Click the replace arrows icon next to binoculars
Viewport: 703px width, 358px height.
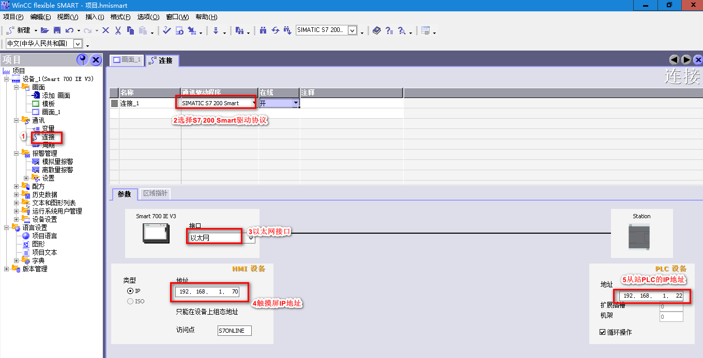point(276,30)
